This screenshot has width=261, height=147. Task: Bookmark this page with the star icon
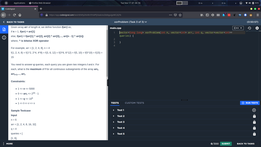pos(180,15)
